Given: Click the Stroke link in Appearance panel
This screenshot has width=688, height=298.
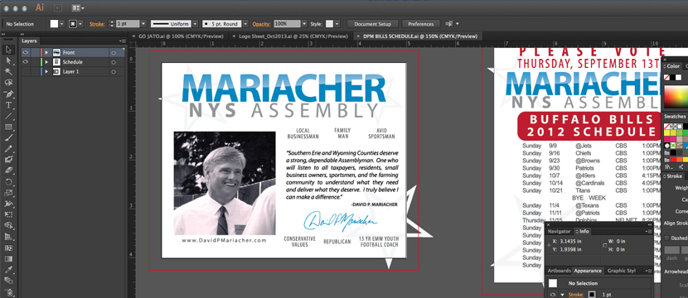Looking at the screenshot, I should [x=576, y=295].
